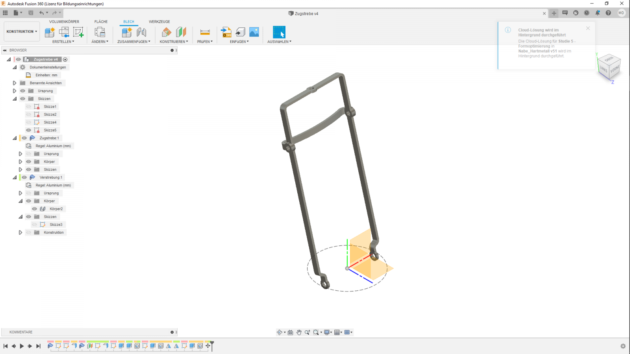
Task: Play the timeline
Action: coord(22,346)
